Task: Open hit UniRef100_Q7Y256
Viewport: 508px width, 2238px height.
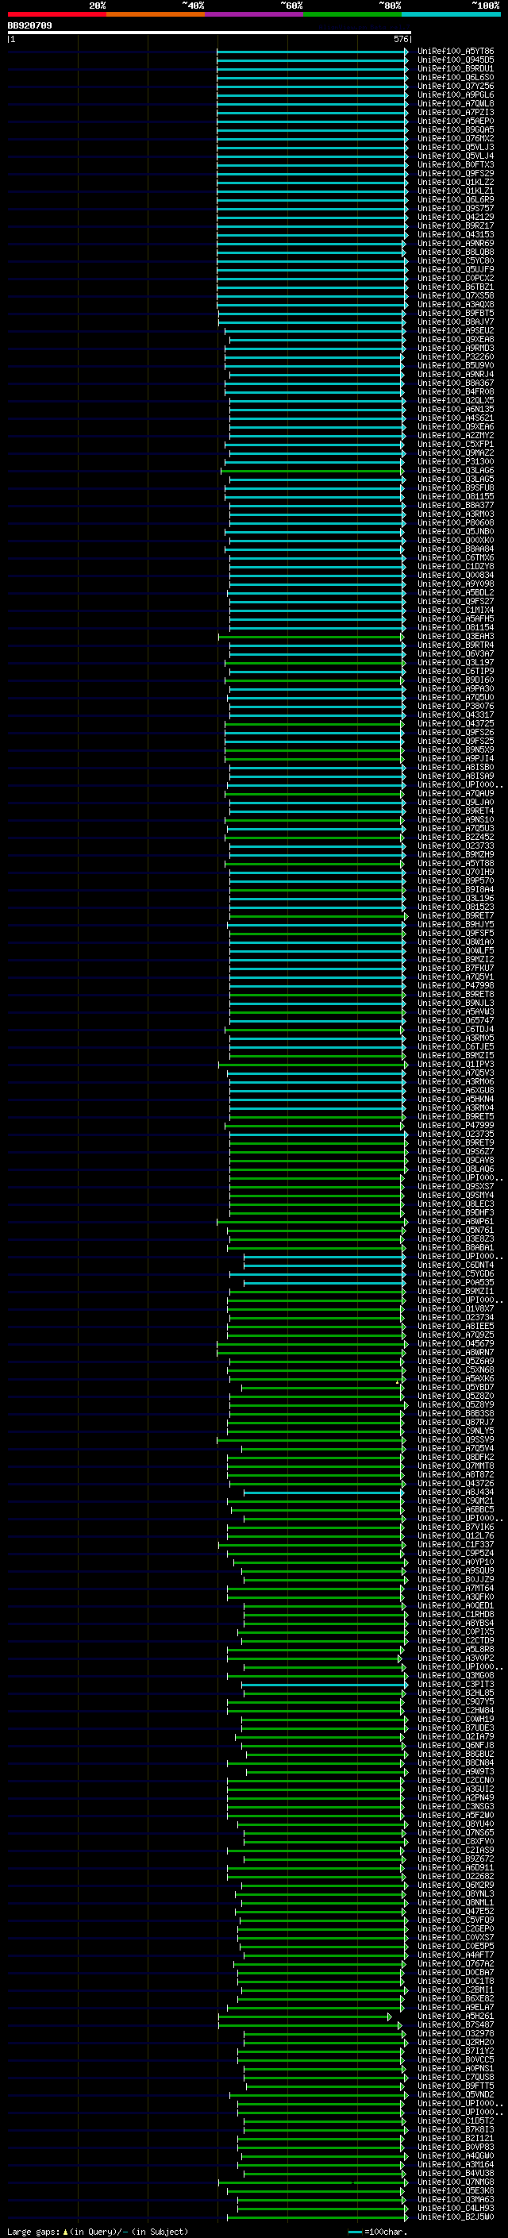Action: pos(455,86)
